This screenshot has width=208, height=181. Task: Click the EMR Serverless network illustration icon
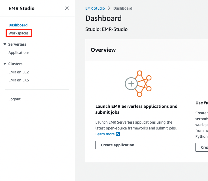click(138, 84)
